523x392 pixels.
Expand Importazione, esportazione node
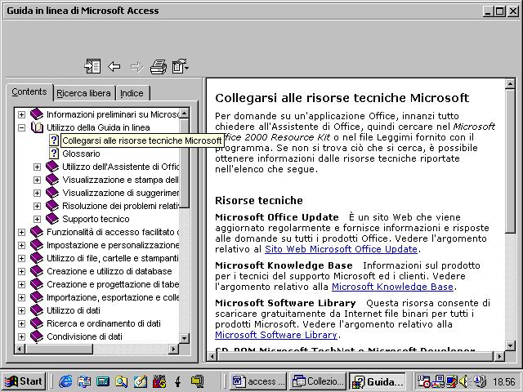point(21,297)
